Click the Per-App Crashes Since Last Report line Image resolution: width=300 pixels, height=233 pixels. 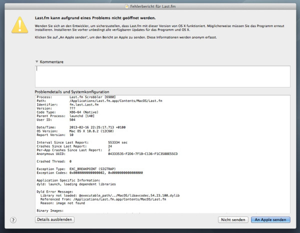pyautogui.click(x=73, y=150)
